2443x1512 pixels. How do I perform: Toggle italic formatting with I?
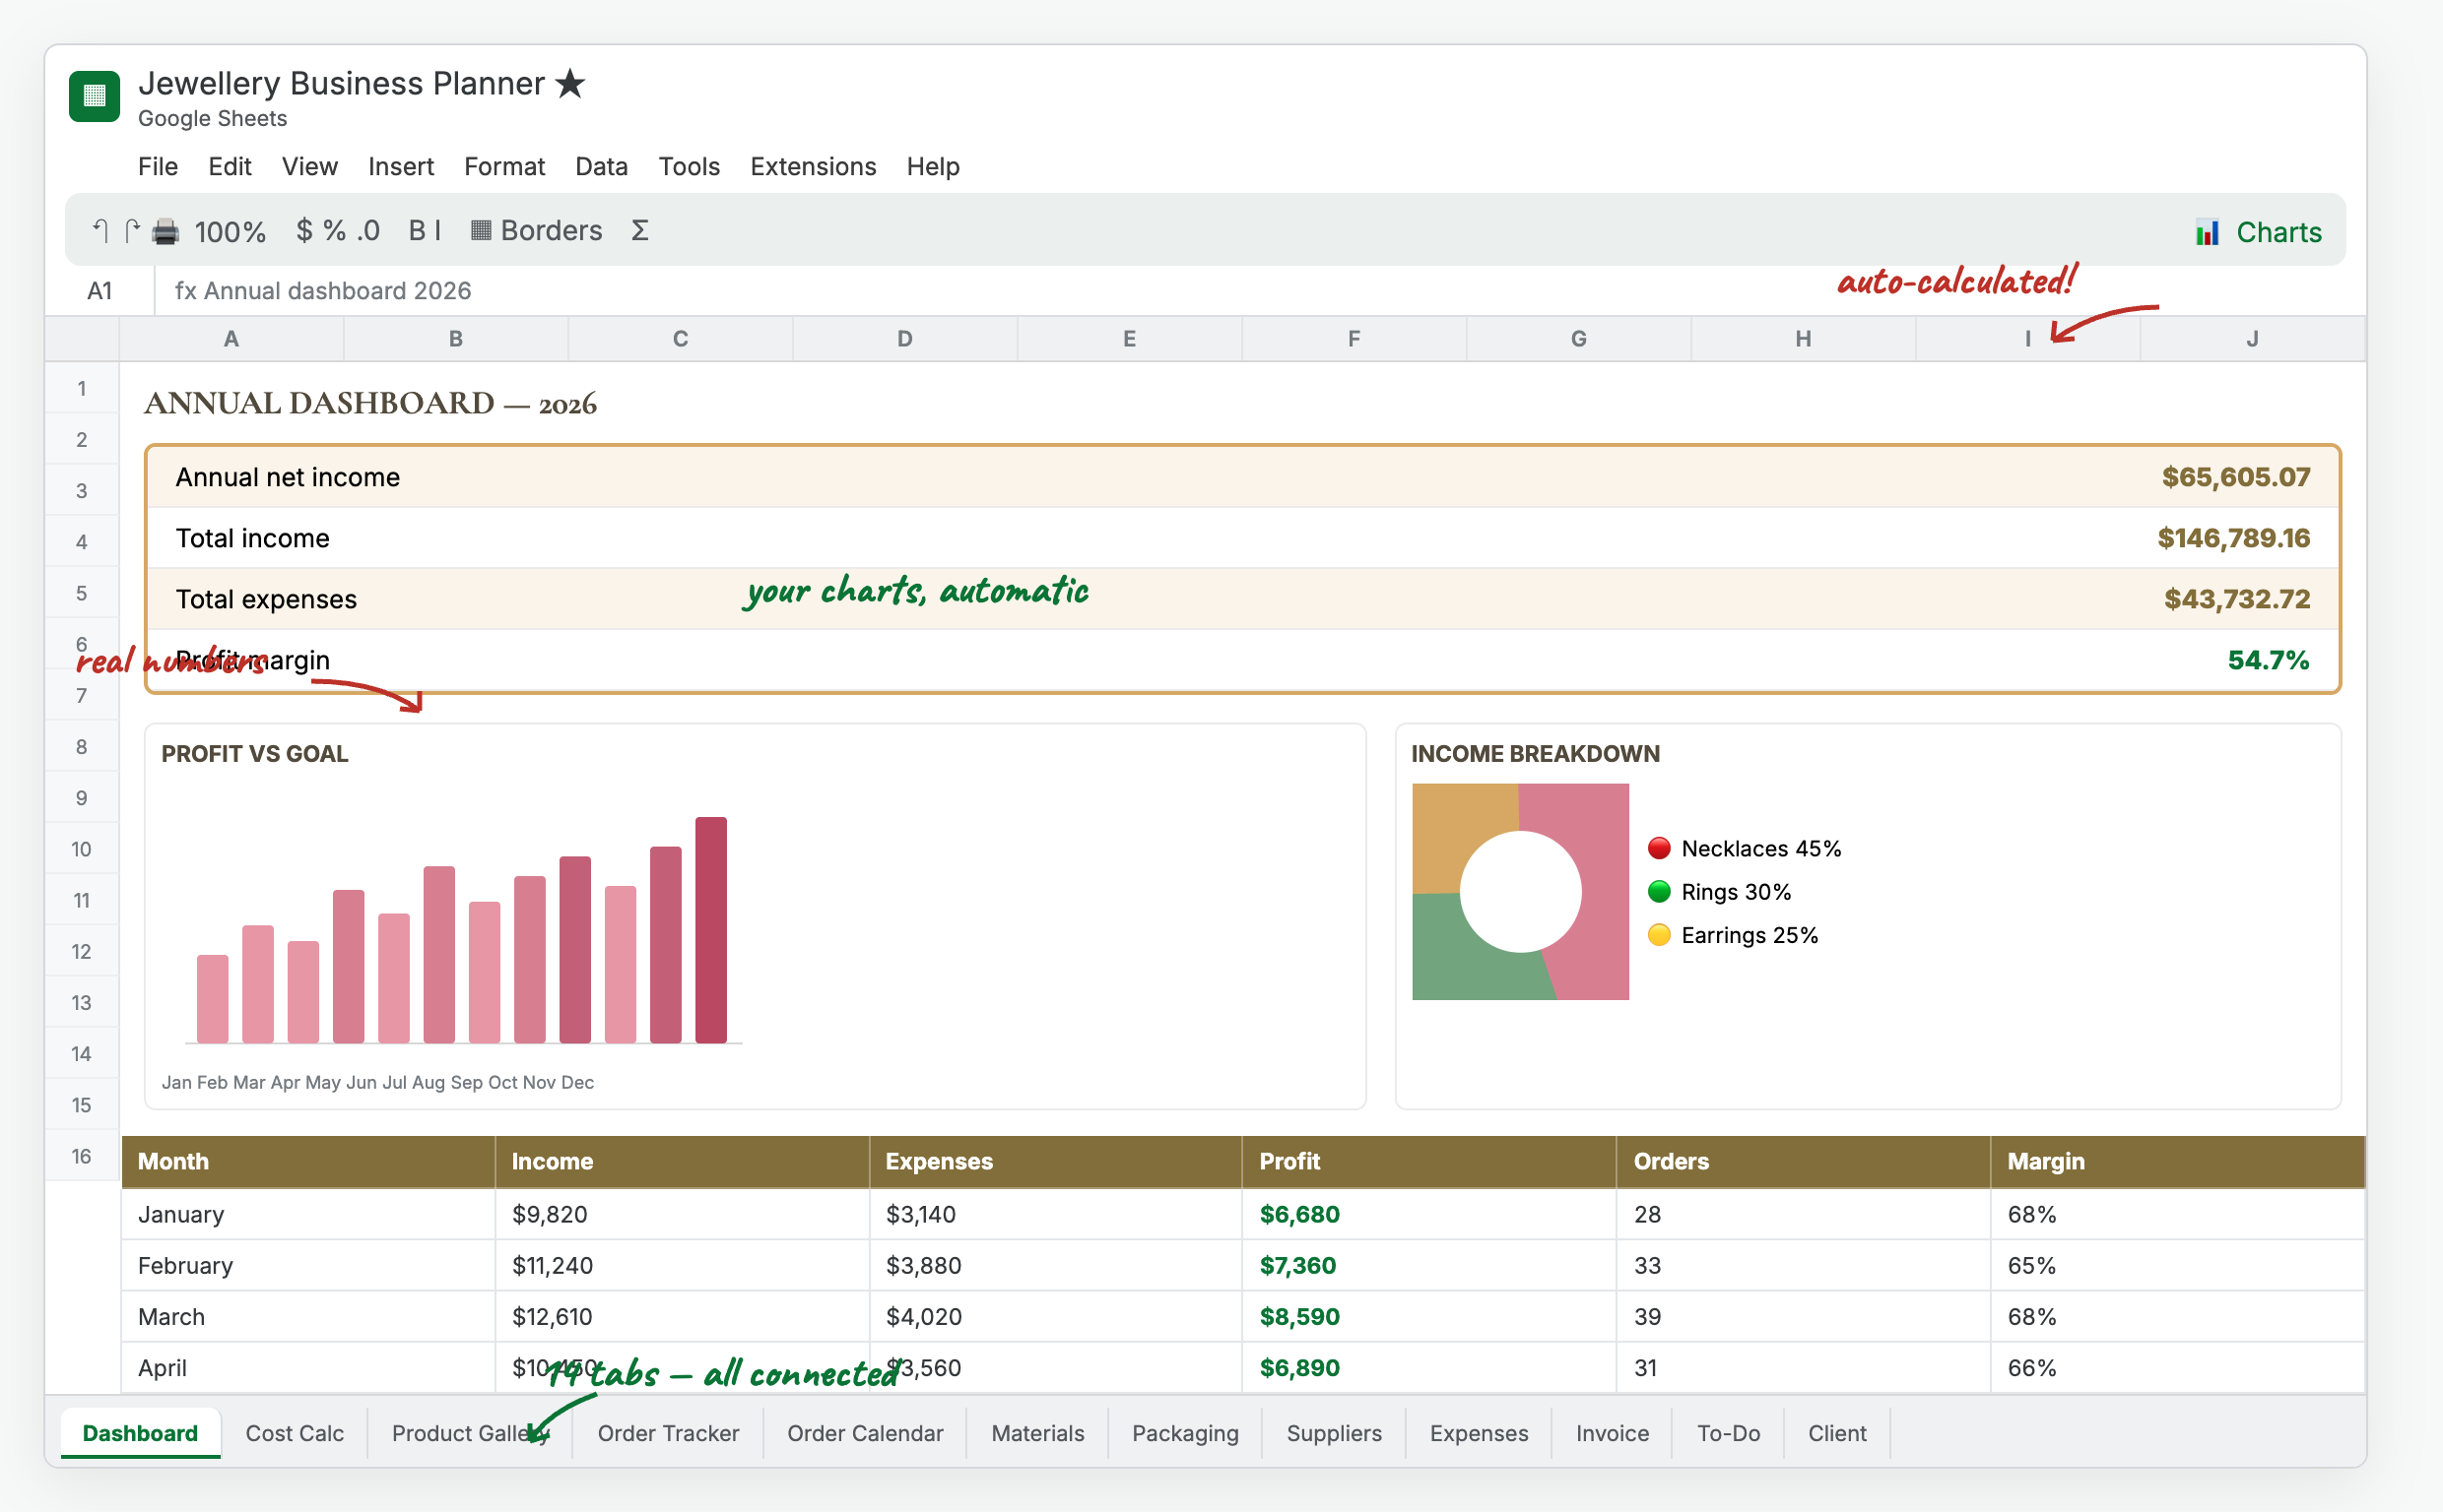pyautogui.click(x=437, y=231)
